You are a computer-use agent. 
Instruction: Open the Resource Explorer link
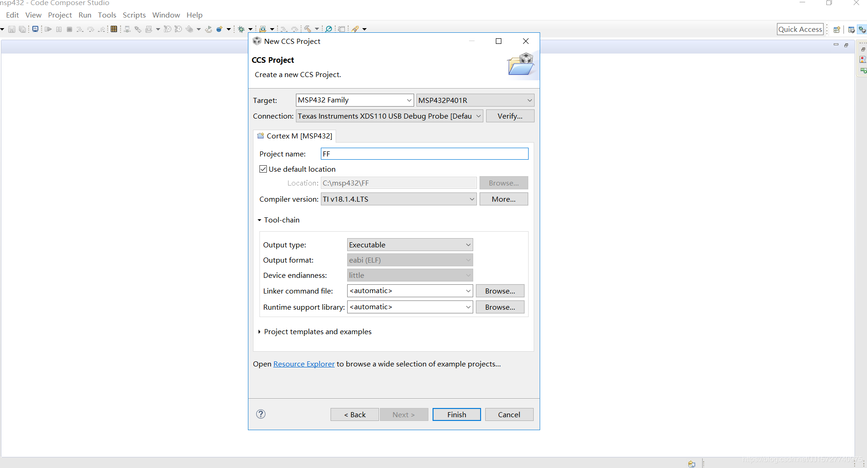click(x=304, y=364)
